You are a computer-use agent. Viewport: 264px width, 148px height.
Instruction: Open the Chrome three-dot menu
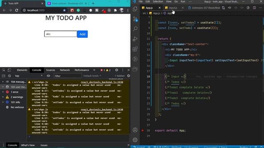[x=128, y=10]
